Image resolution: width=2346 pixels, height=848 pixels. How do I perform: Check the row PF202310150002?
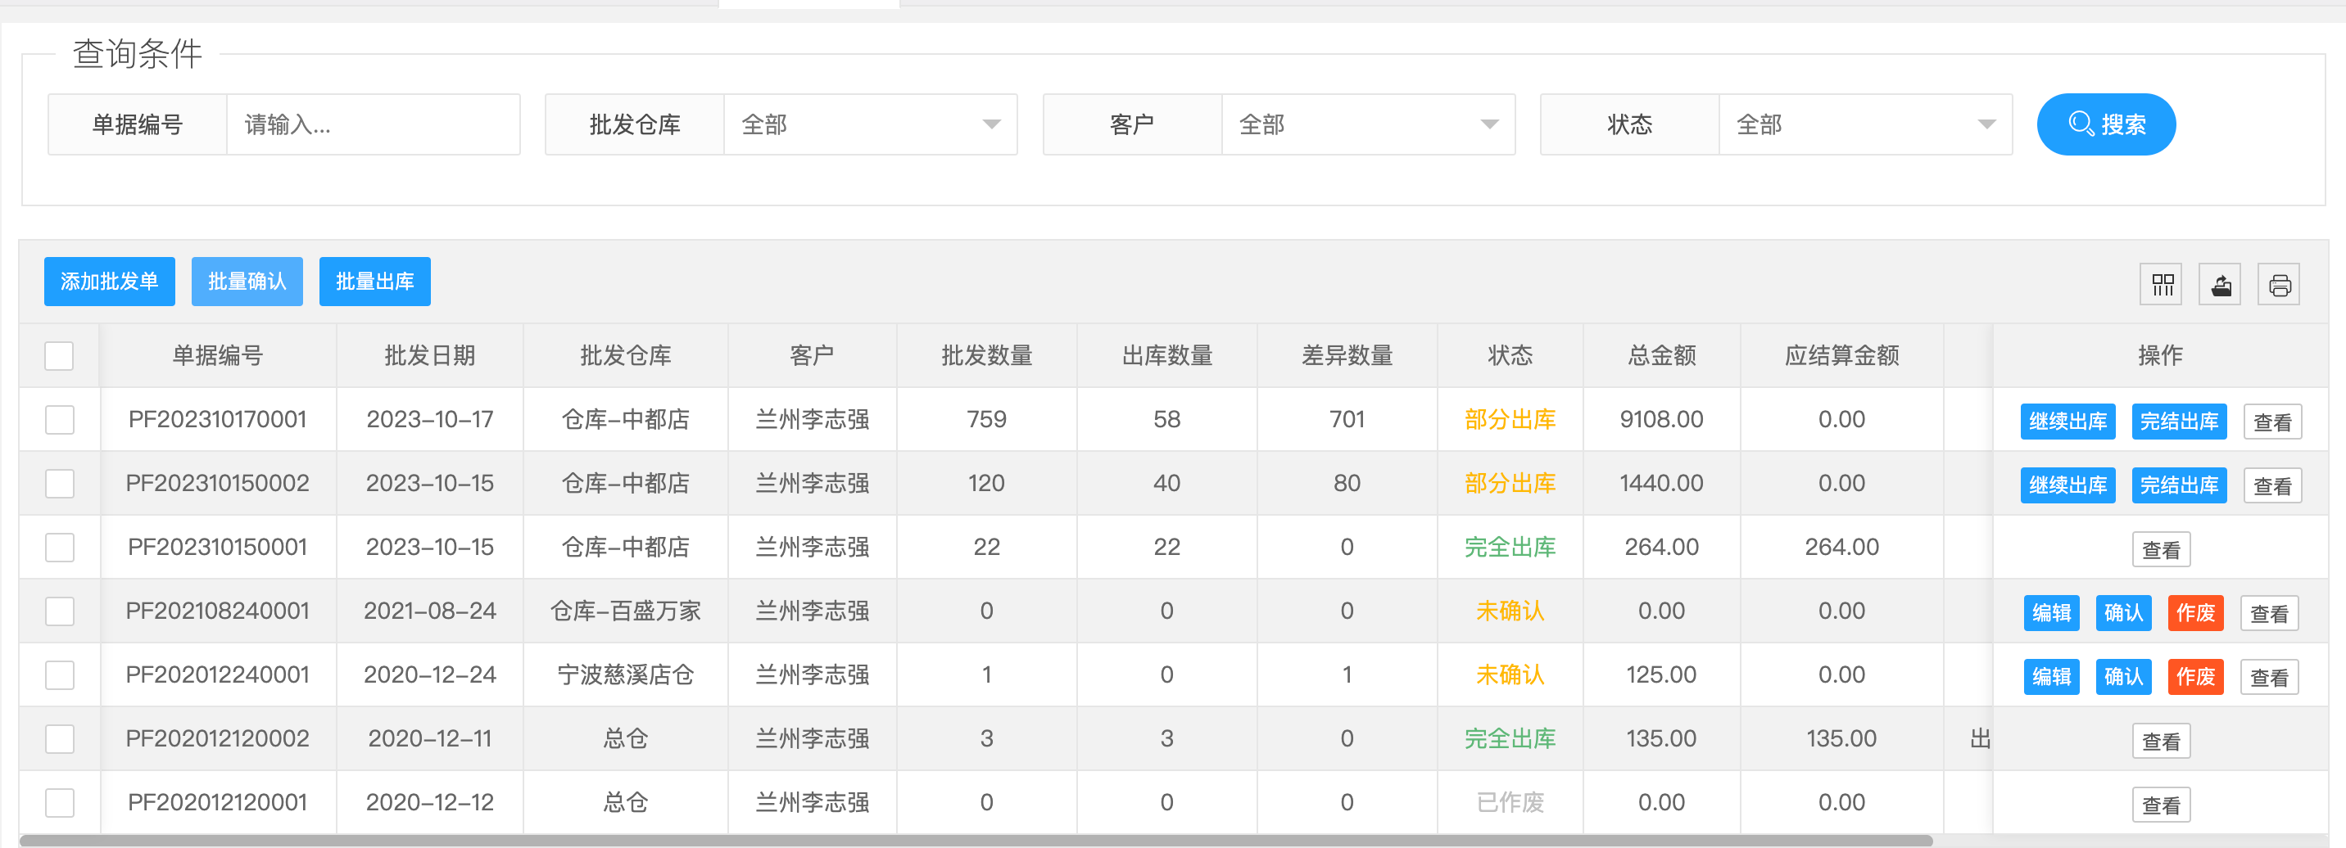59,483
